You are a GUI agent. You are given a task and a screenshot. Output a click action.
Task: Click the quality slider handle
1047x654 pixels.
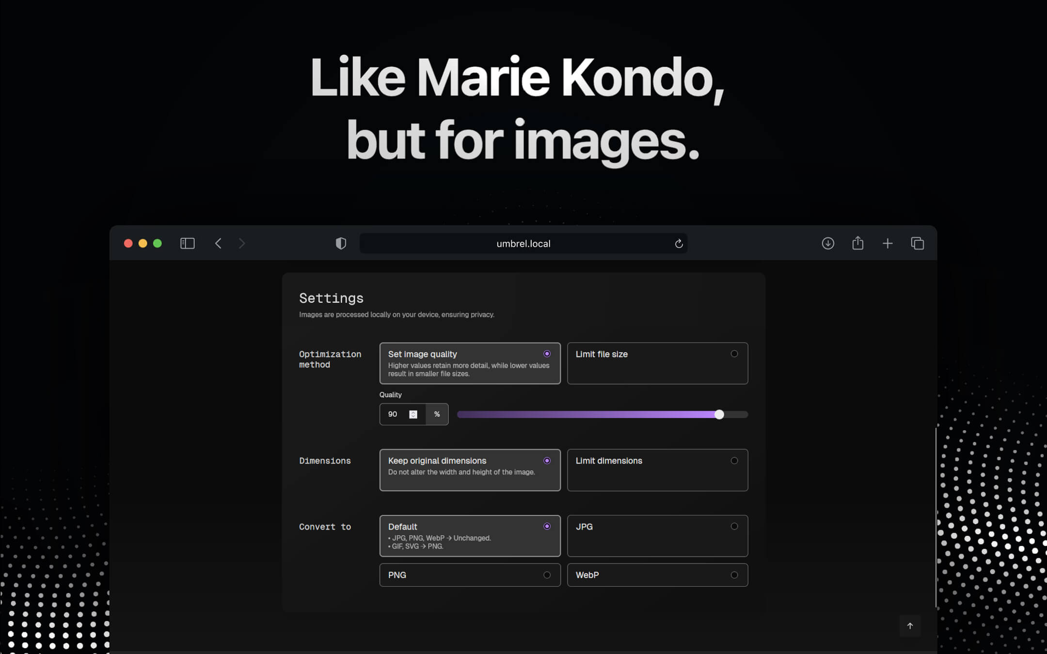click(719, 415)
